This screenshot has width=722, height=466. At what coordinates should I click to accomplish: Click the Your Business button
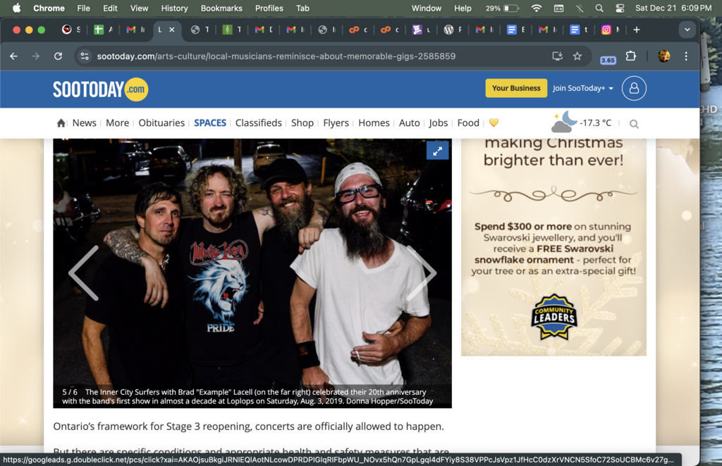point(516,88)
